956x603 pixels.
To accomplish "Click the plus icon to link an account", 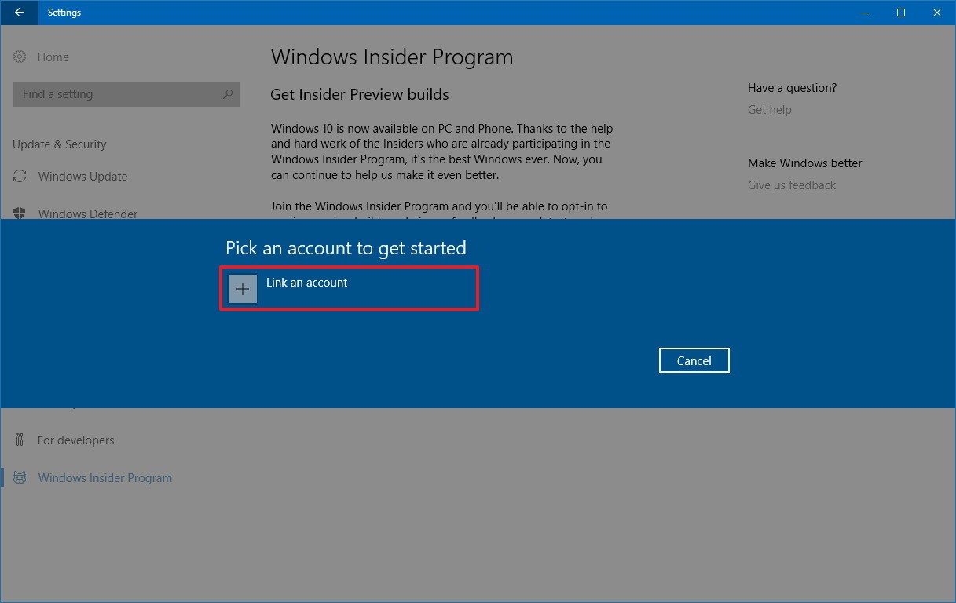I will [243, 289].
